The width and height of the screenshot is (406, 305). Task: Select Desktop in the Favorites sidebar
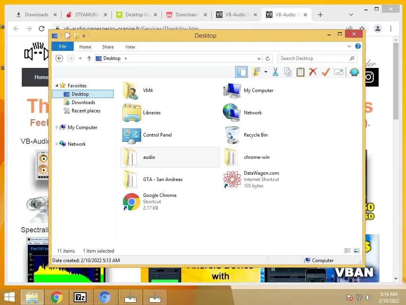pos(83,94)
